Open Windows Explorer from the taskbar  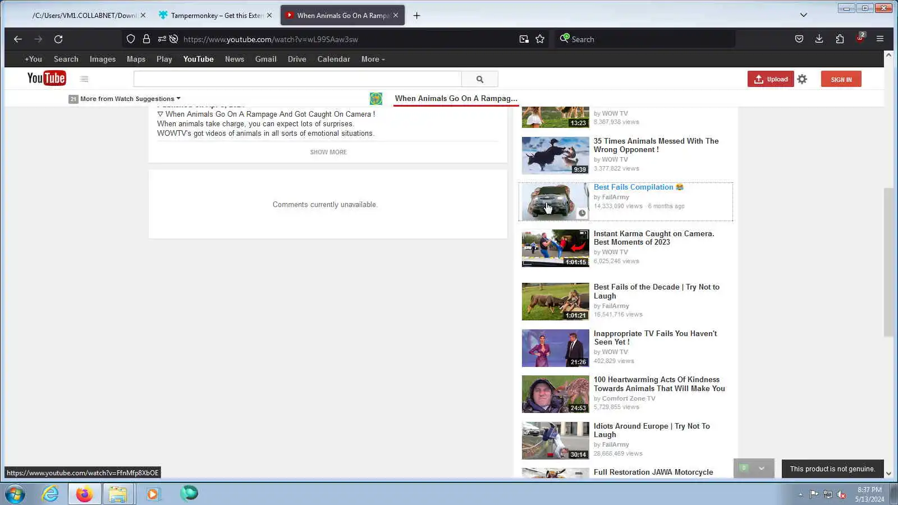(118, 494)
